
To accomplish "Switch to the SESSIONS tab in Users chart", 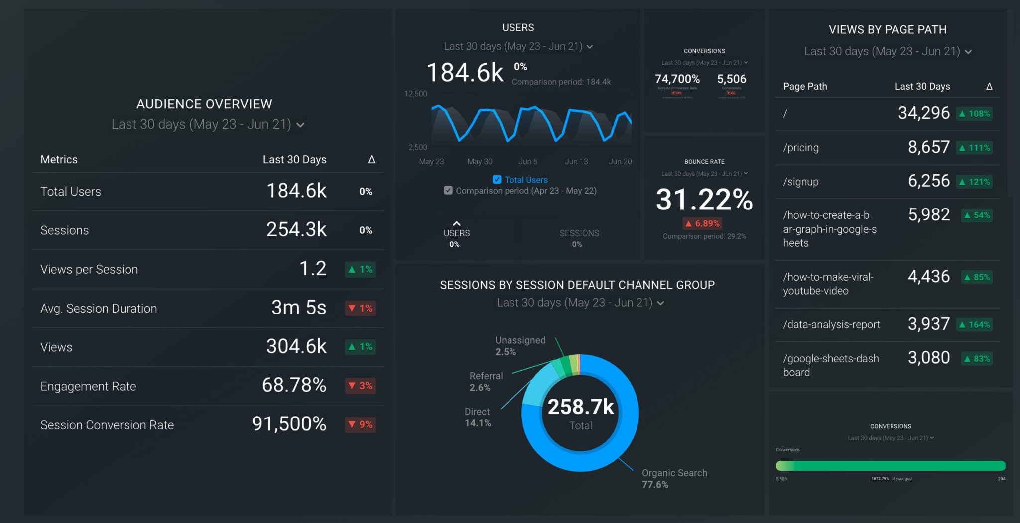I will coord(579,237).
